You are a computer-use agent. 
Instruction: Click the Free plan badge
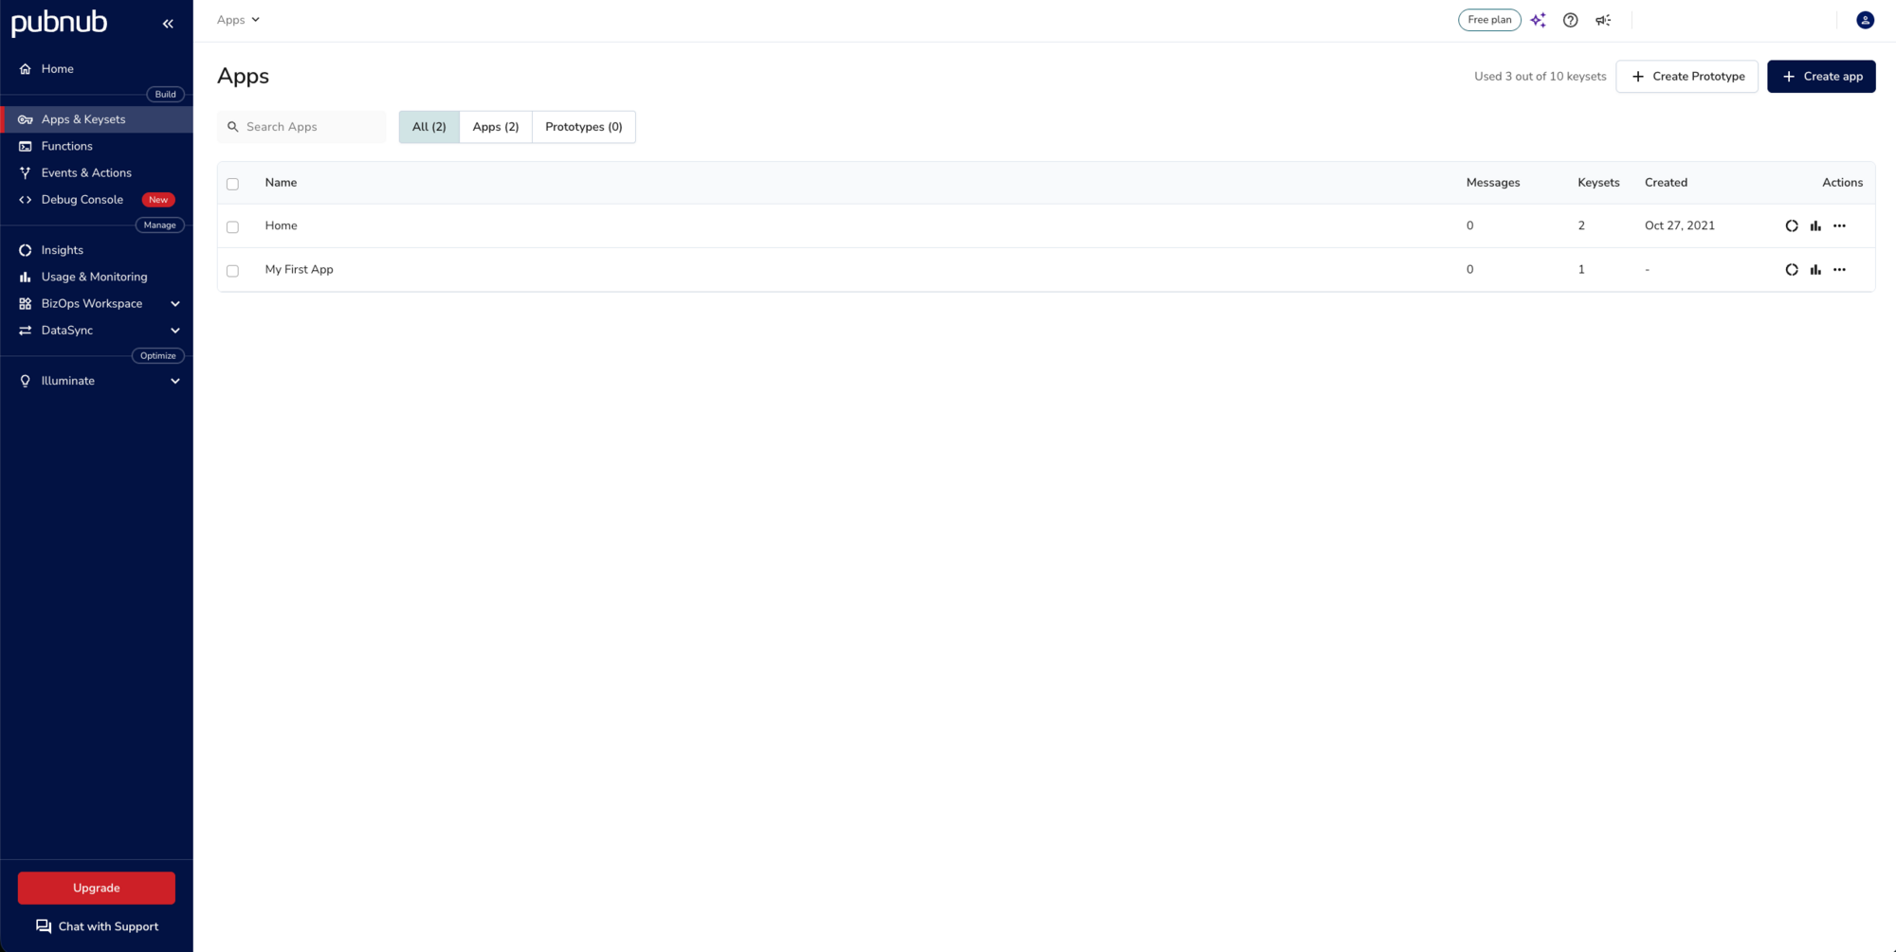click(1489, 20)
